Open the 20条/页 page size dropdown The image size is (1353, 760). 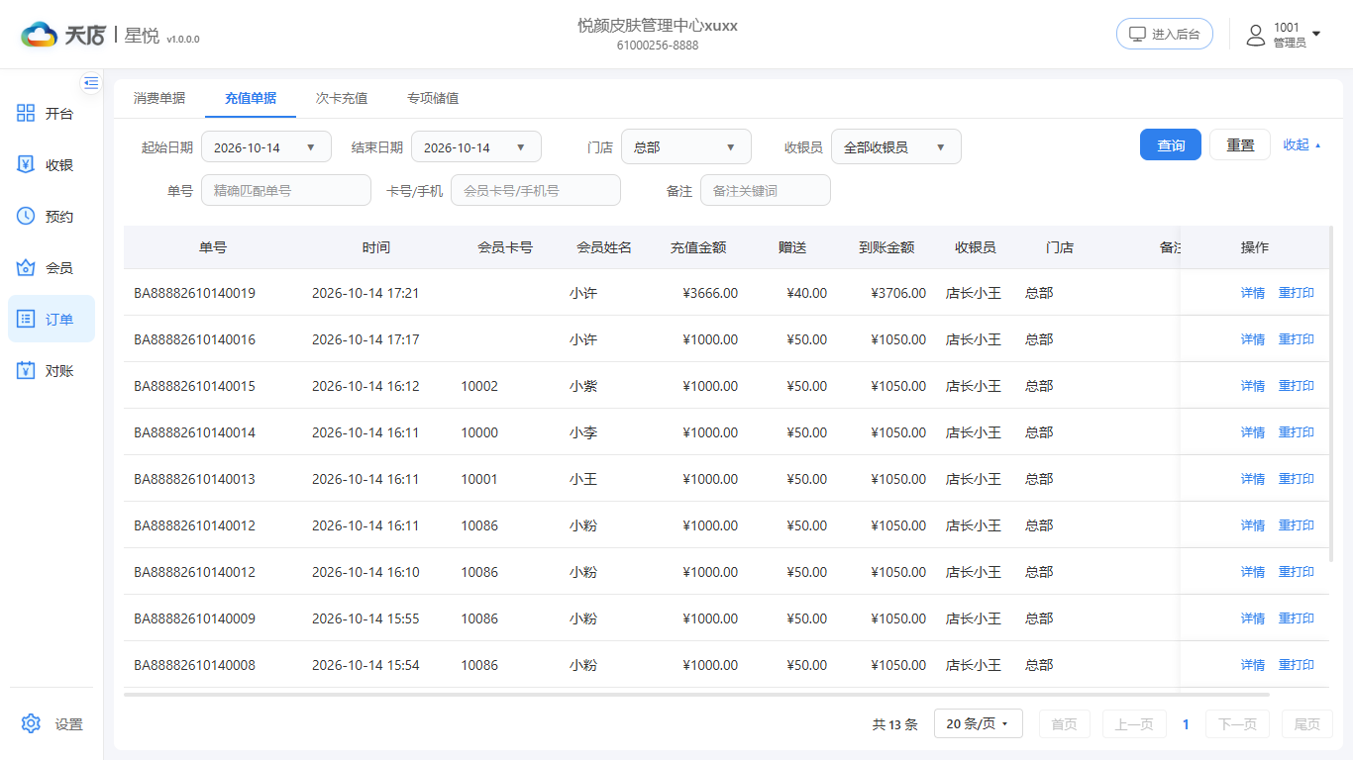pyautogui.click(x=978, y=724)
